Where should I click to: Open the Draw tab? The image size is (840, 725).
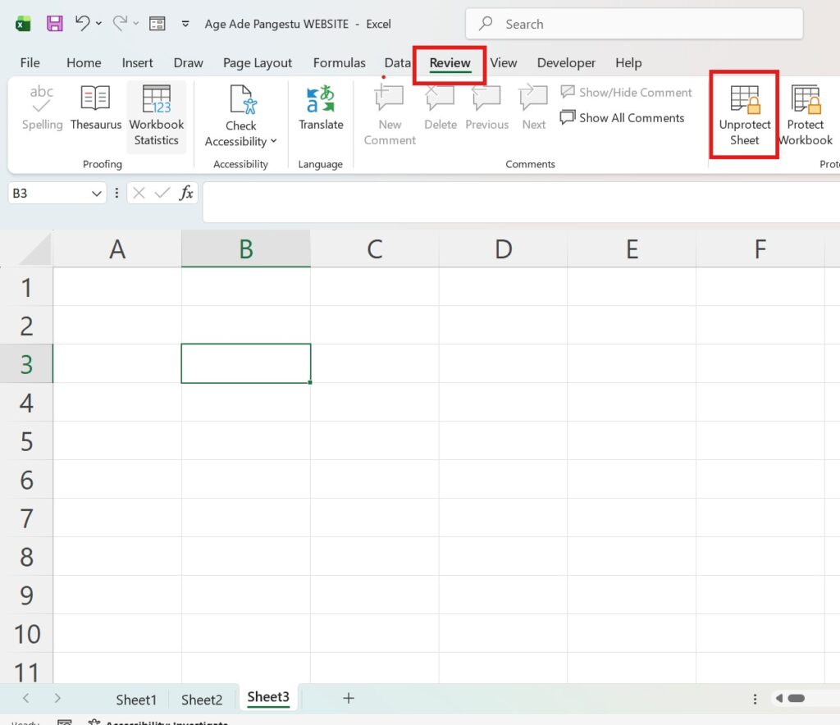click(188, 62)
